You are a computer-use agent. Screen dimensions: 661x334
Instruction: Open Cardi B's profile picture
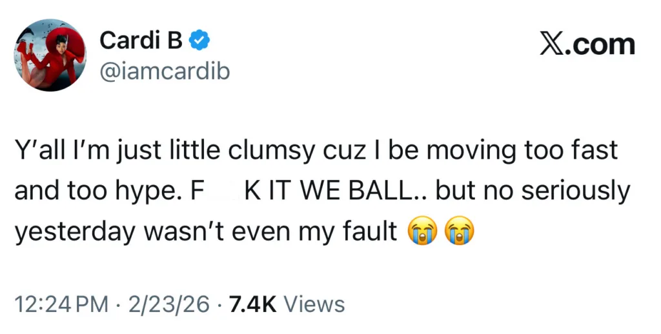point(50,55)
